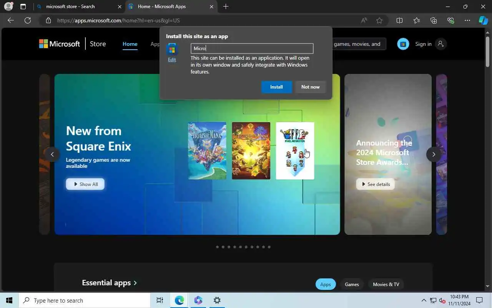Open Settings and more ellipsis menu
This screenshot has height=308, width=492.
pyautogui.click(x=467, y=20)
